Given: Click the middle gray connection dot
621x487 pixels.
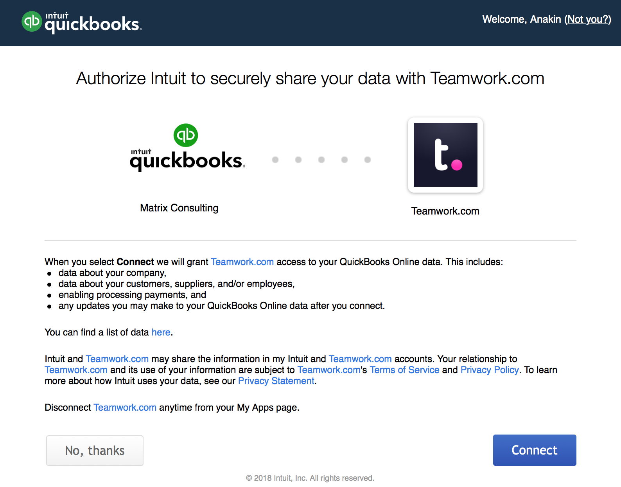Looking at the screenshot, I should pos(321,160).
